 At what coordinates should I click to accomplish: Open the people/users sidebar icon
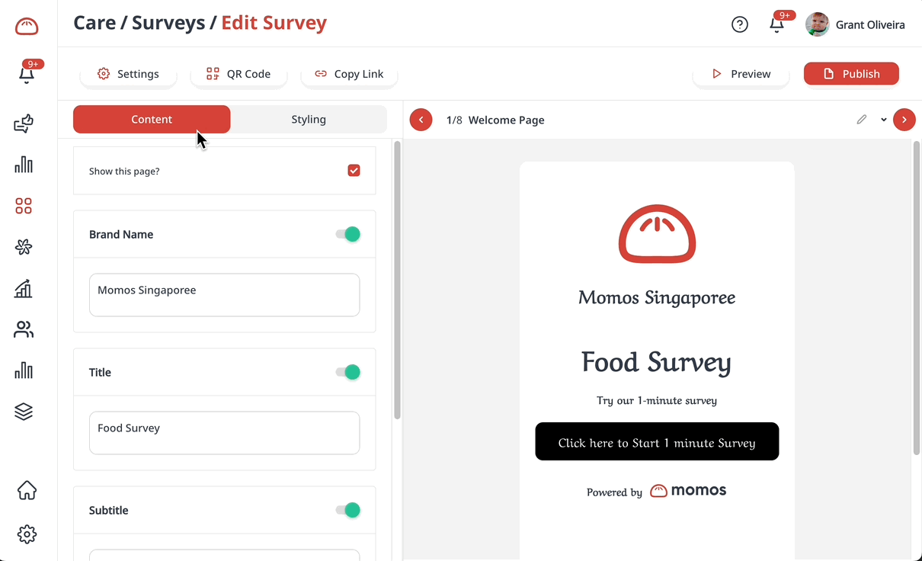tap(24, 329)
